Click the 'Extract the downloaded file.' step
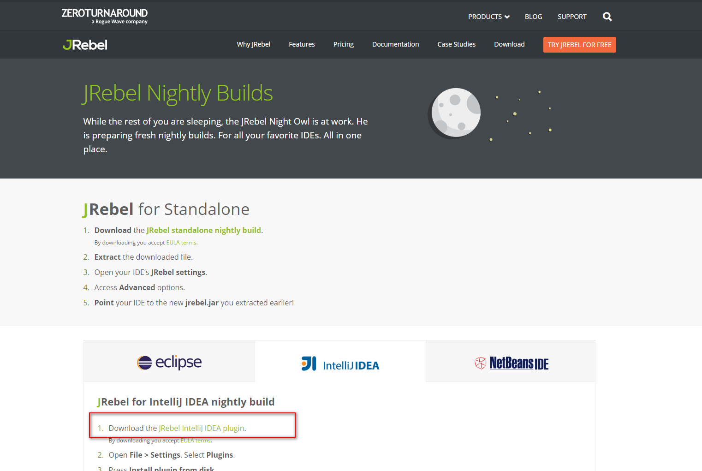Screen dimensions: 702x471 (x=143, y=257)
